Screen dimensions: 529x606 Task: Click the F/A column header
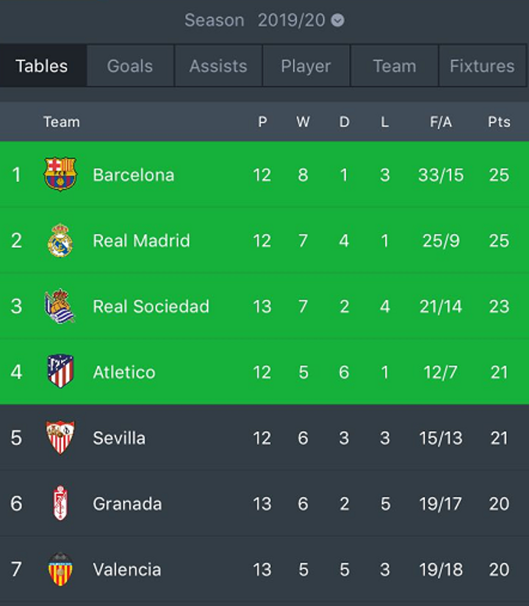click(x=440, y=122)
